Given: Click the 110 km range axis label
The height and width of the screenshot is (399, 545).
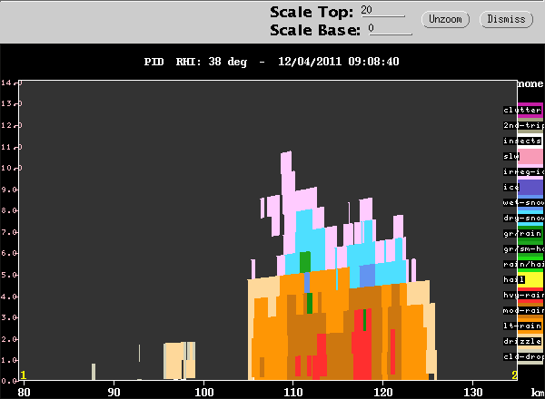Looking at the screenshot, I should point(293,393).
